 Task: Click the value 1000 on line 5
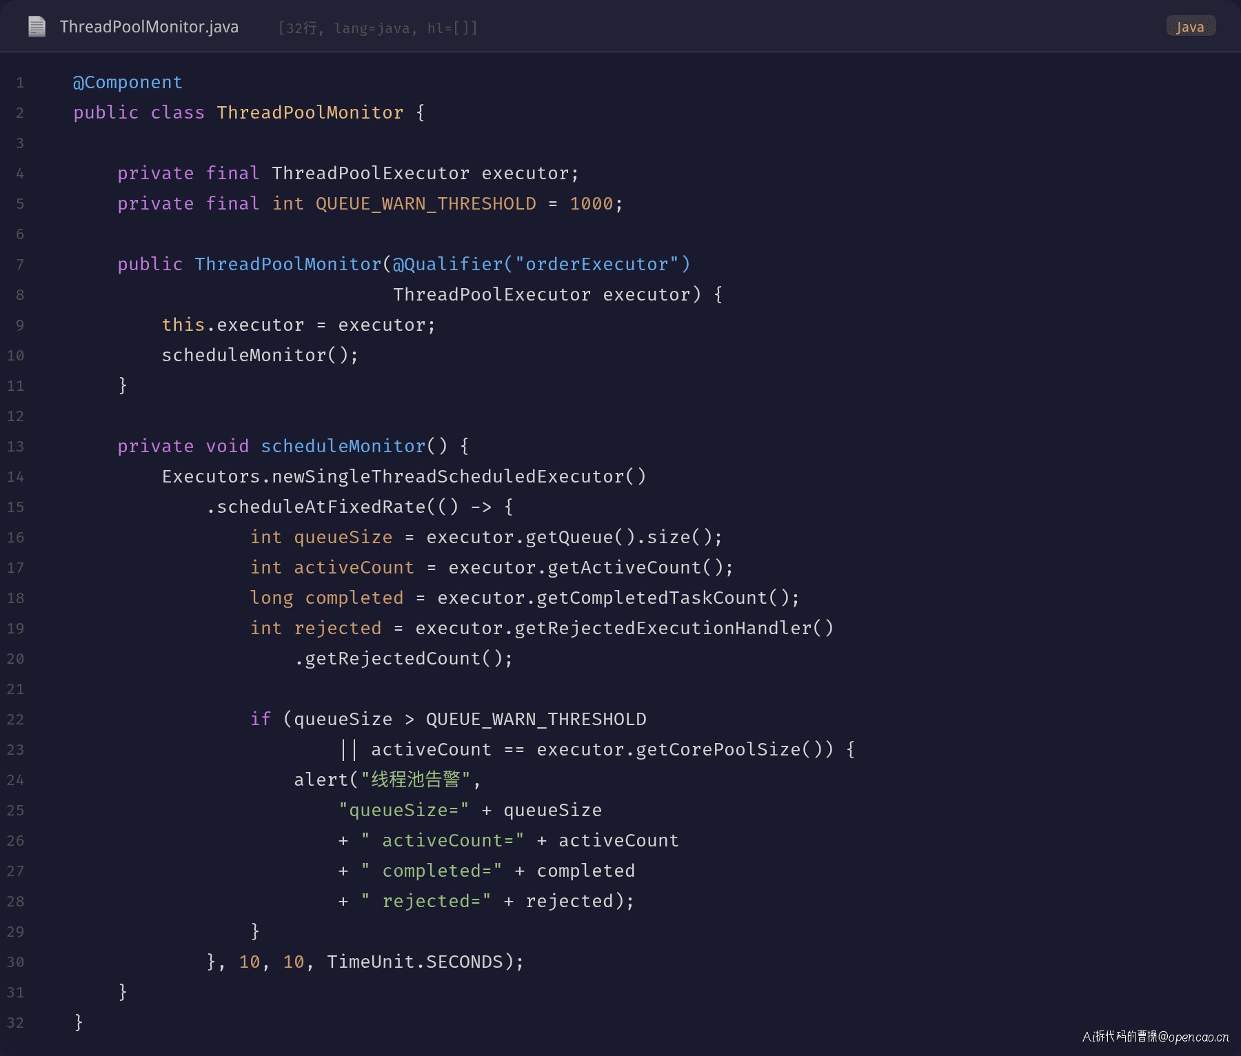[592, 204]
